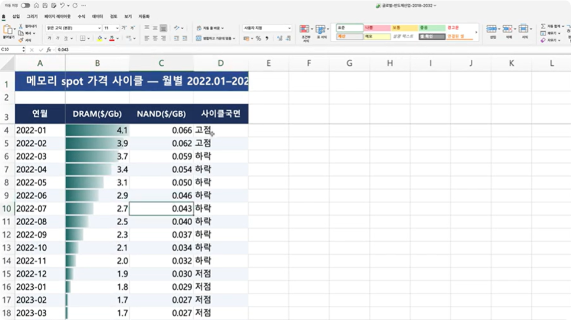Image resolution: width=571 pixels, height=320 pixels.
Task: Select column E header
Action: (269, 63)
